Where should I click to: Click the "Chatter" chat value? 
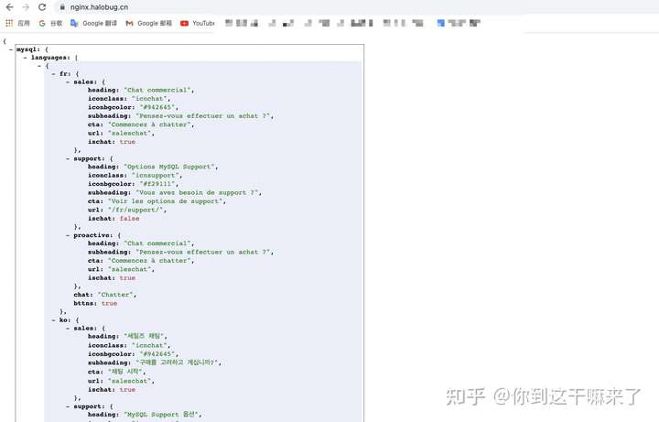tap(116, 295)
